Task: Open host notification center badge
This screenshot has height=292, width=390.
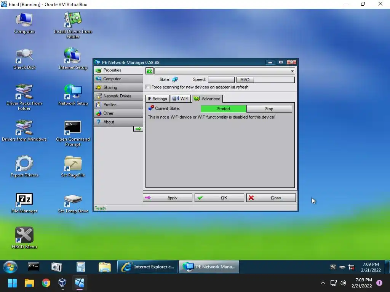Action: point(379,283)
